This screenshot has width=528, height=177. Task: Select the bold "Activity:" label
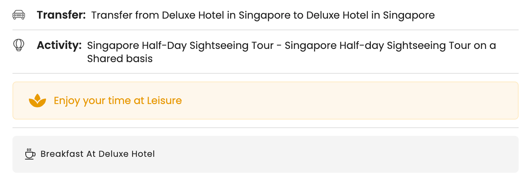point(59,45)
